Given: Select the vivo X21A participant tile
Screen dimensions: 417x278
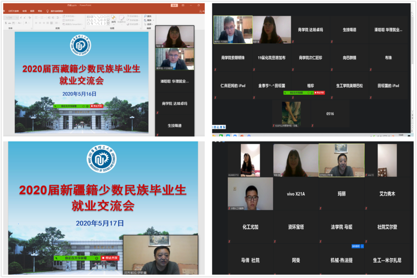Looking at the screenshot, I should (x=295, y=194).
